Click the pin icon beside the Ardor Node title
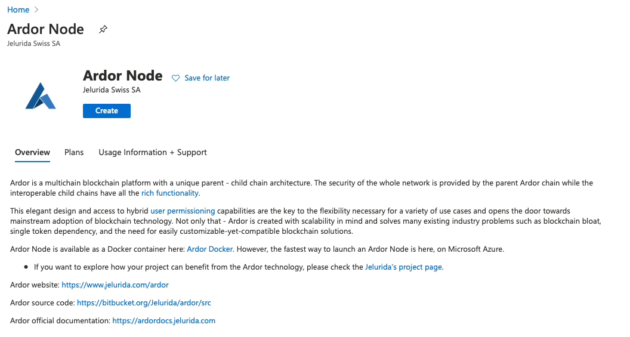Image resolution: width=630 pixels, height=337 pixels. coord(103,29)
